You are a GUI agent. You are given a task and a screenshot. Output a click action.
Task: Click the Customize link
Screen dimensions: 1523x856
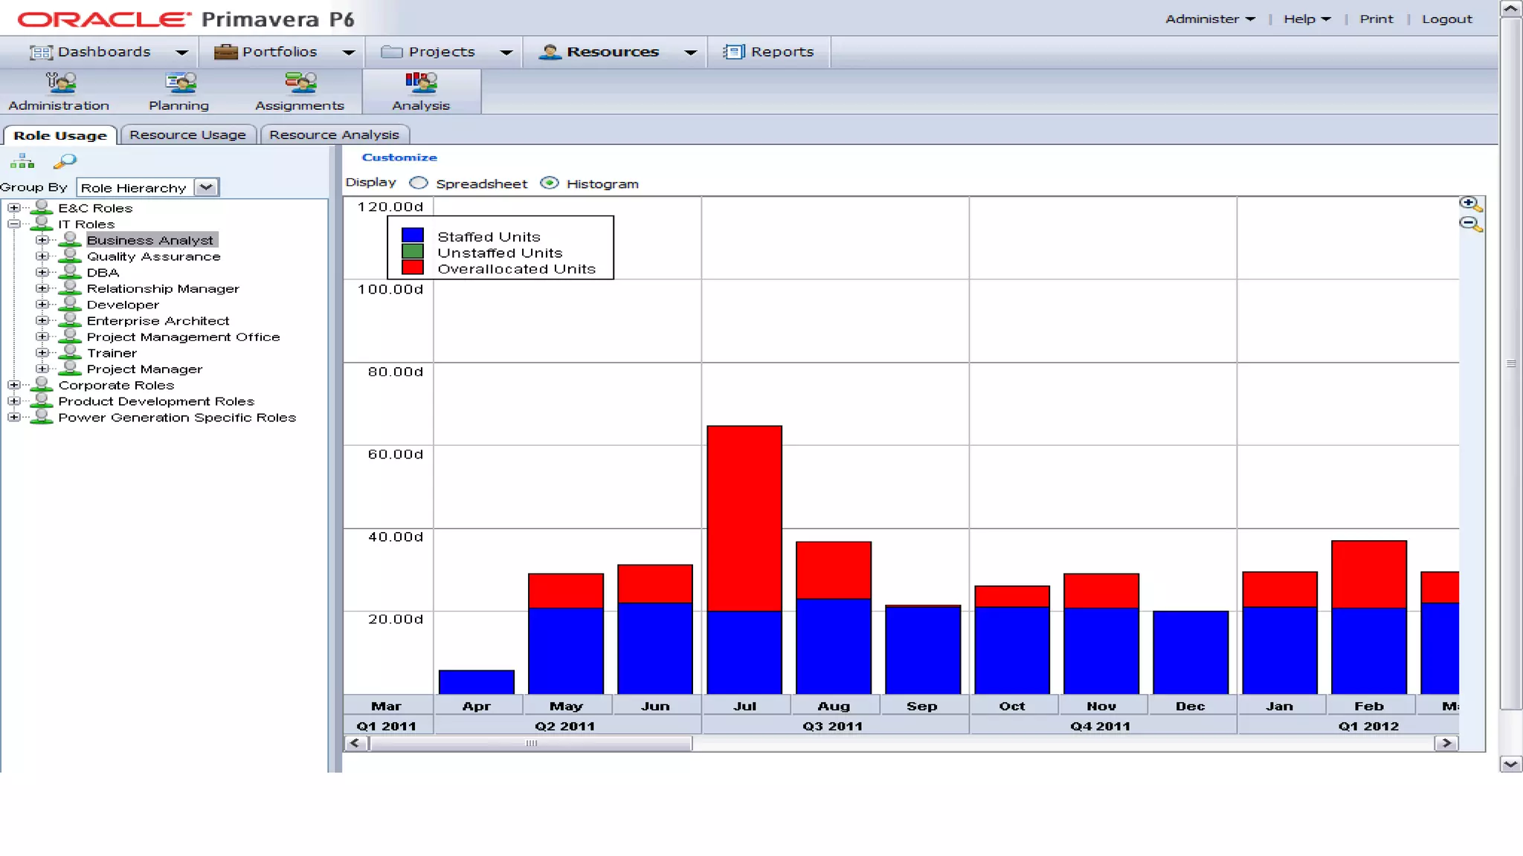pyautogui.click(x=399, y=158)
